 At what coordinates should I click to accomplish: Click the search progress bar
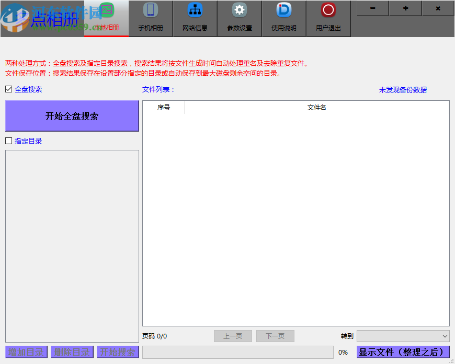pyautogui.click(x=237, y=352)
